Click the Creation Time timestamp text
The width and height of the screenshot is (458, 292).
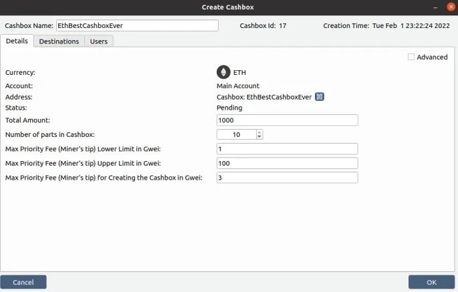411,25
